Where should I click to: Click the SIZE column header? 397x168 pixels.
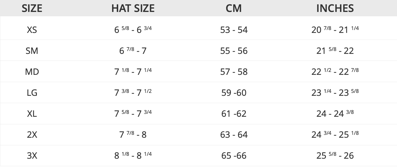[x=32, y=8]
